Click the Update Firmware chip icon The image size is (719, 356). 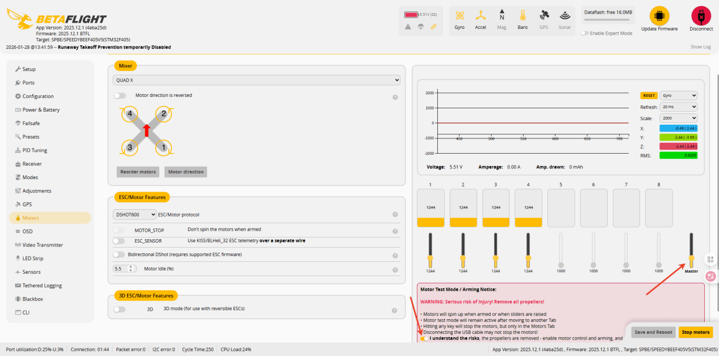point(659,16)
